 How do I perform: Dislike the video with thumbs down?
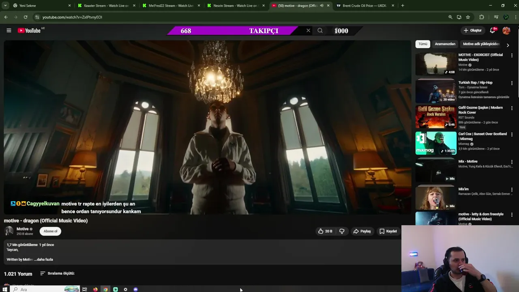coord(342,231)
